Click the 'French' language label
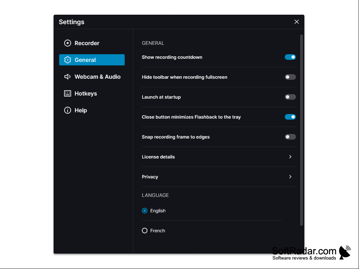 click(158, 231)
